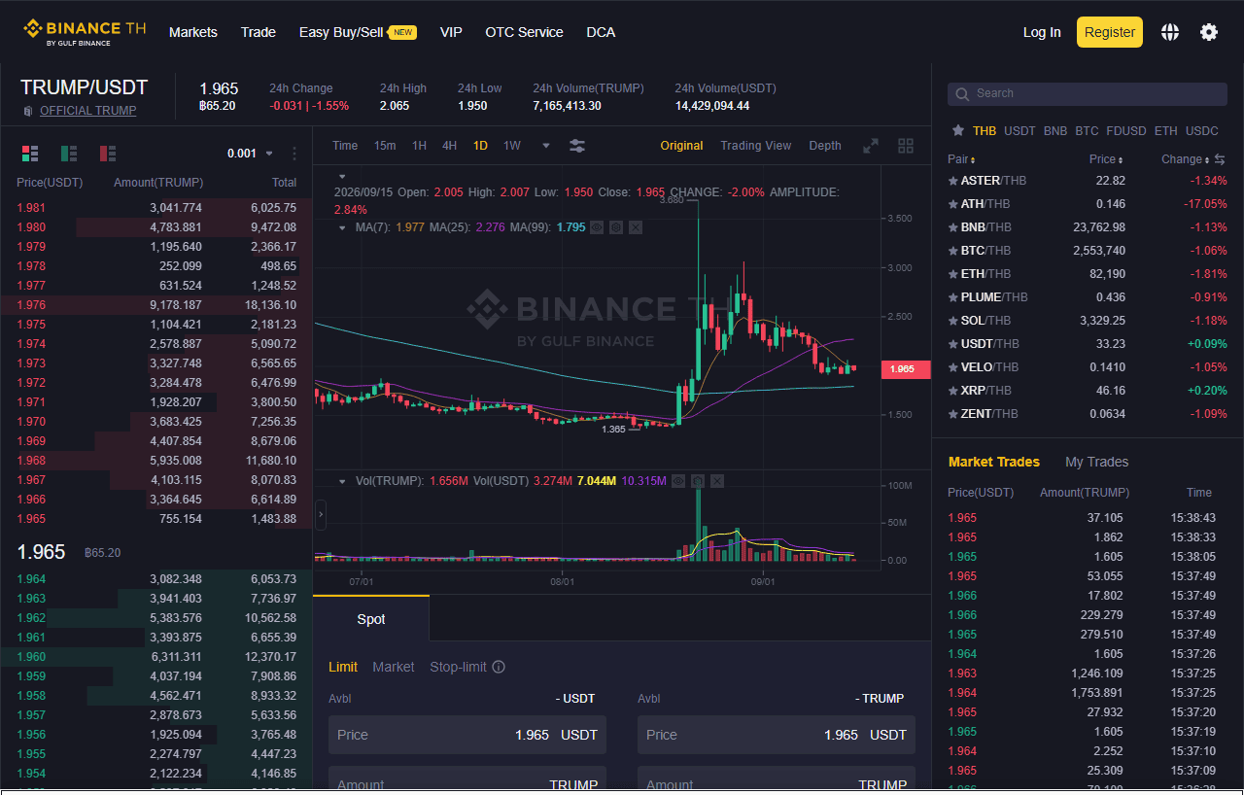Collapse the Vol(TRUMP) legend arrow

tap(342, 481)
